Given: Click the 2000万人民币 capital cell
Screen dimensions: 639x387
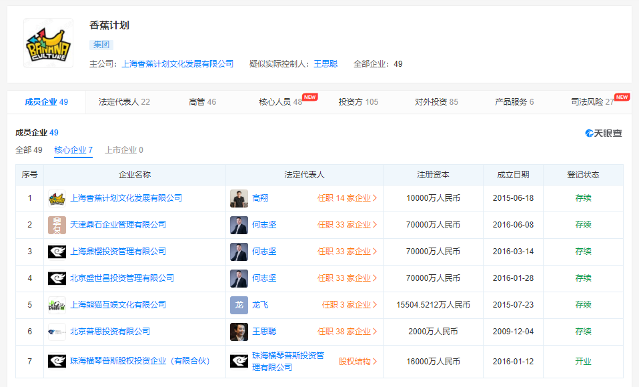Looking at the screenshot, I should pyautogui.click(x=433, y=332).
